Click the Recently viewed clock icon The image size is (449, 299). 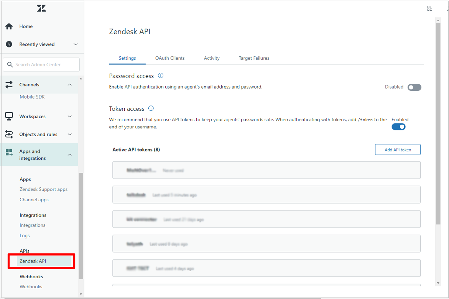pyautogui.click(x=9, y=44)
